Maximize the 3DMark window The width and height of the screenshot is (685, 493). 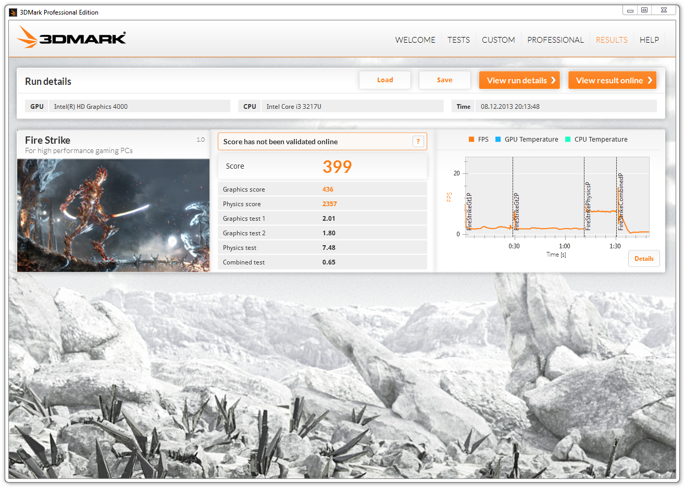tap(644, 10)
